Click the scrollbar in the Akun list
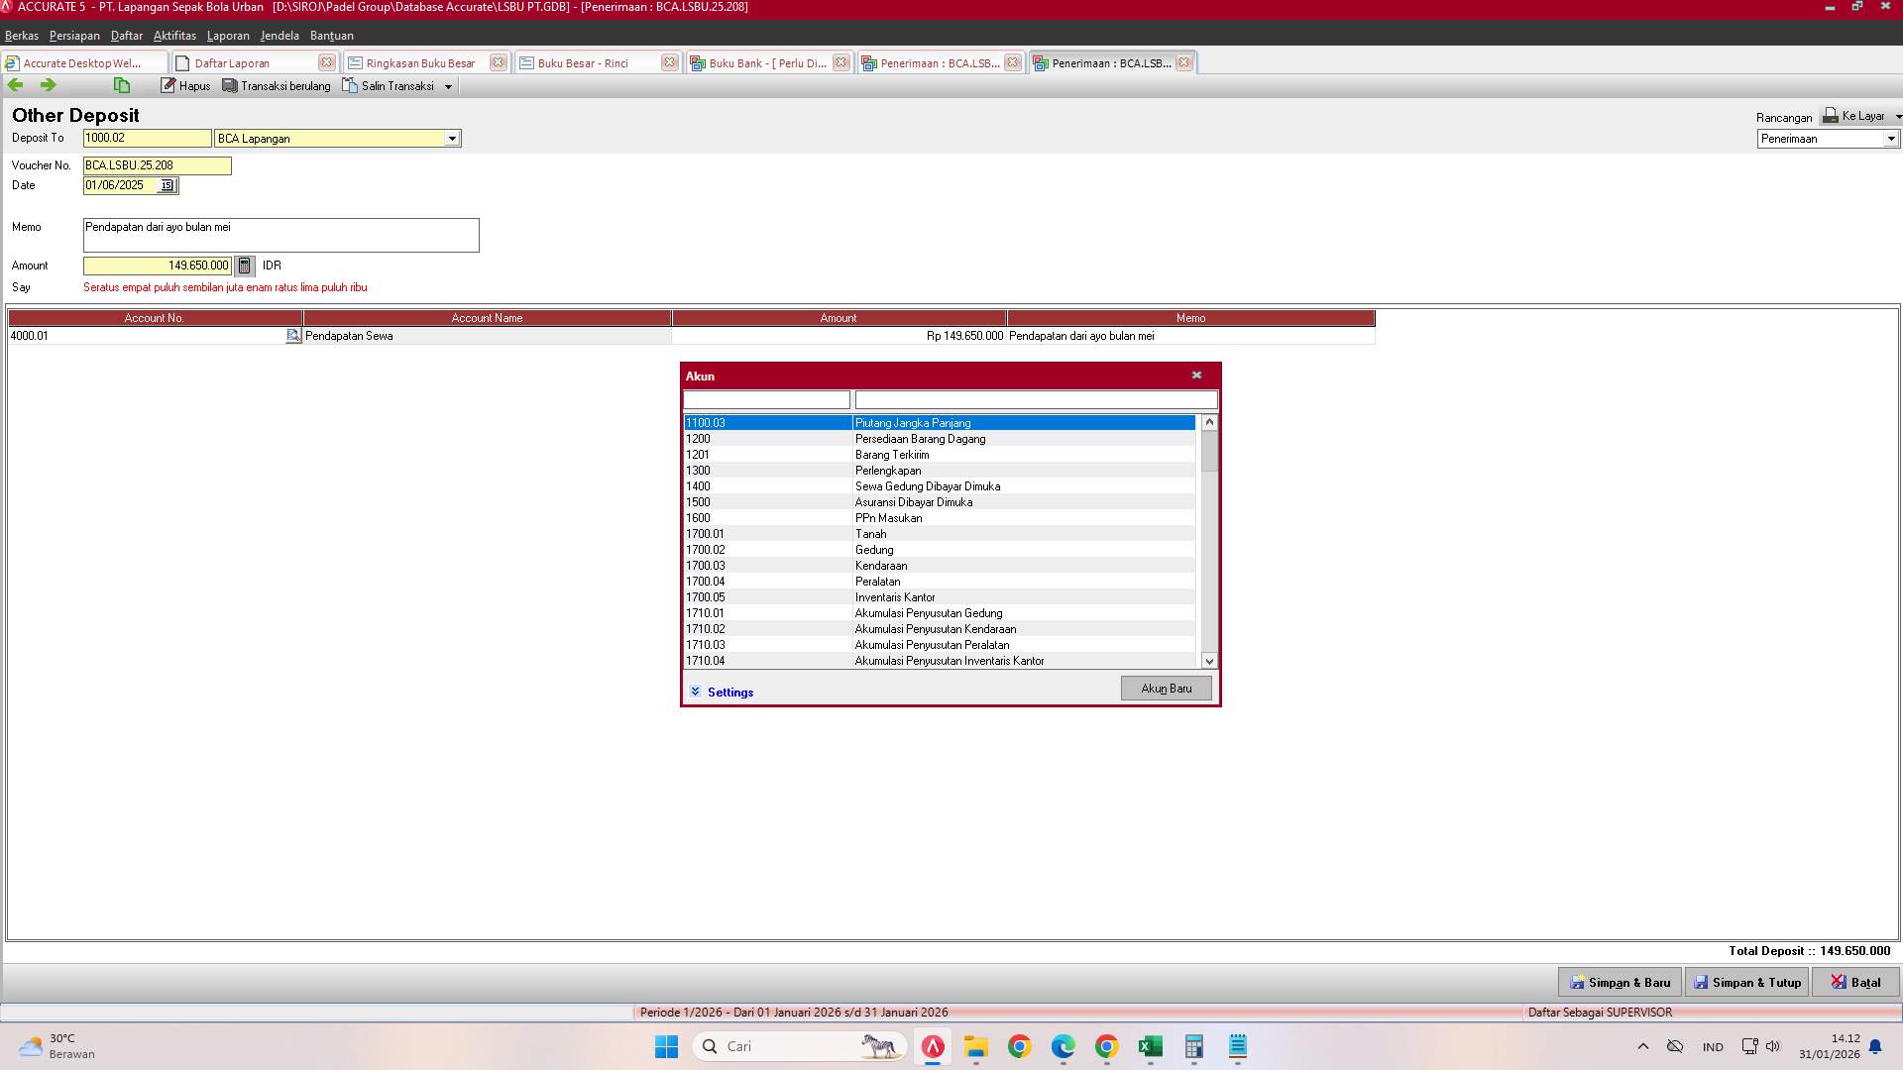The height and width of the screenshot is (1070, 1903). click(x=1208, y=540)
